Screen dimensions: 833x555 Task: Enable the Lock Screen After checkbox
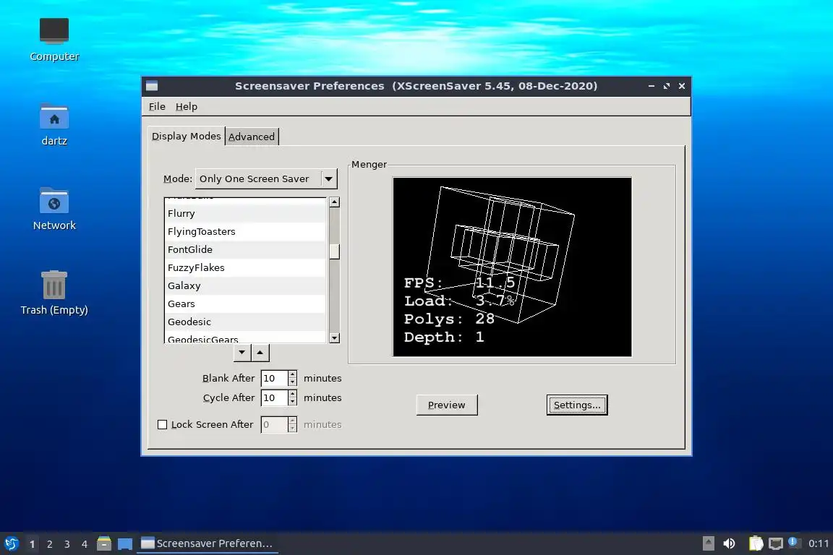coord(163,424)
